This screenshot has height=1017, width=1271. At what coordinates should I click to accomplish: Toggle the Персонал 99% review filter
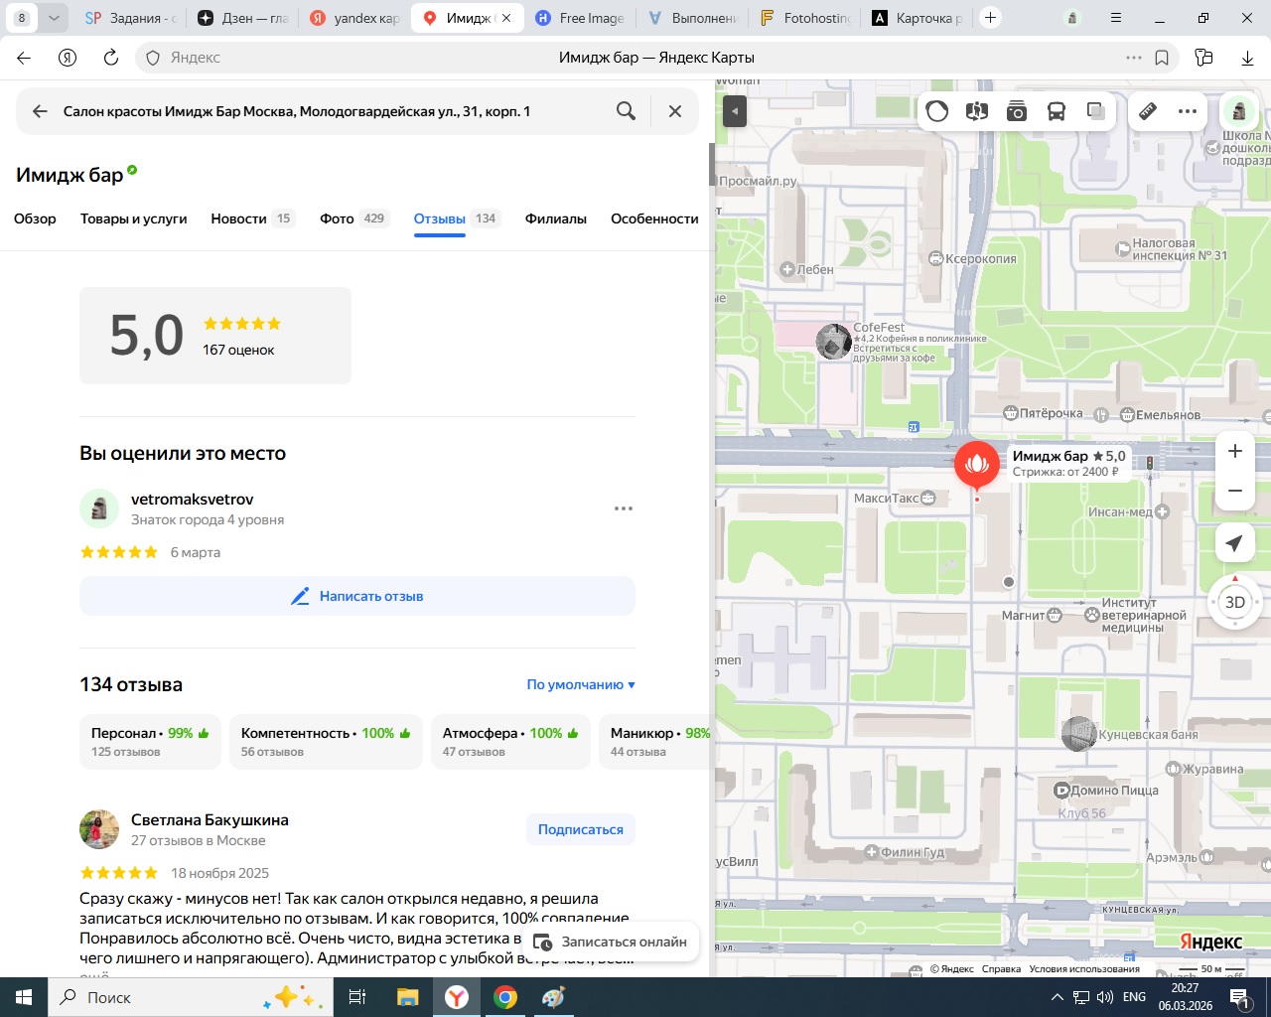[x=150, y=742]
